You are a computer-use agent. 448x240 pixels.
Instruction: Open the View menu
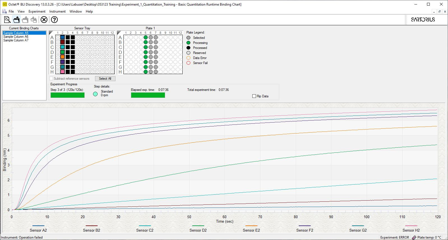click(x=21, y=11)
